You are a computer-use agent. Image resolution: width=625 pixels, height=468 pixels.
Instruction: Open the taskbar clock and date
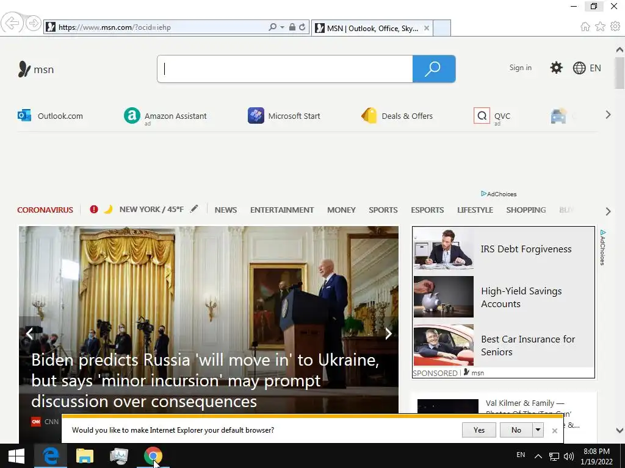click(597, 456)
